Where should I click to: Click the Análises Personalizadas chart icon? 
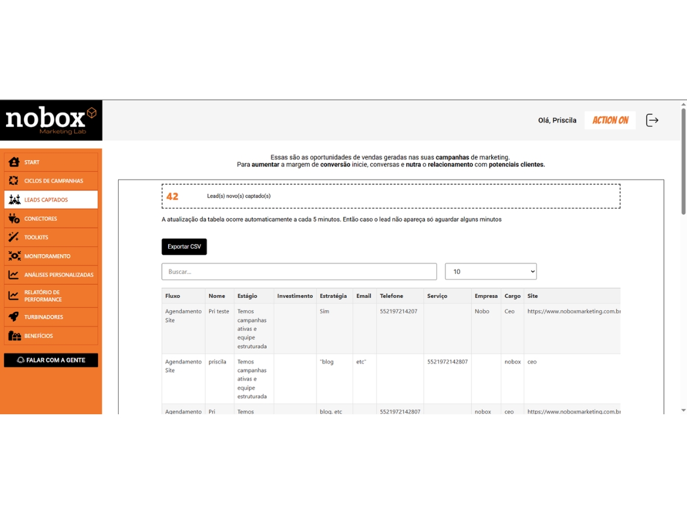tap(14, 275)
